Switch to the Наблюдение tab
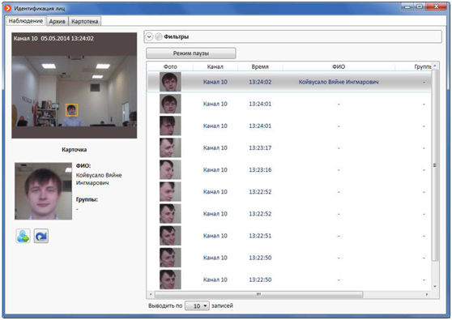This screenshot has height=320, width=452. (x=26, y=21)
